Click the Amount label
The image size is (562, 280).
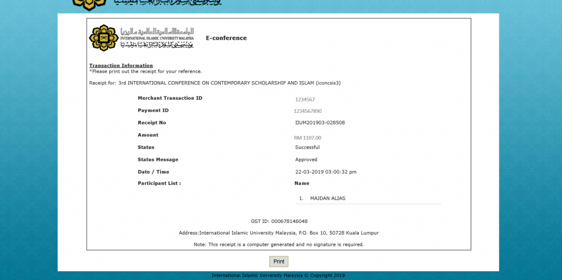[x=148, y=135]
